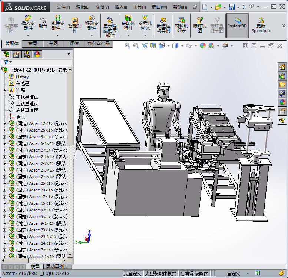Toggle the Hide/Show Items glasses icon
The width and height of the screenshot is (288, 278).
189,45
